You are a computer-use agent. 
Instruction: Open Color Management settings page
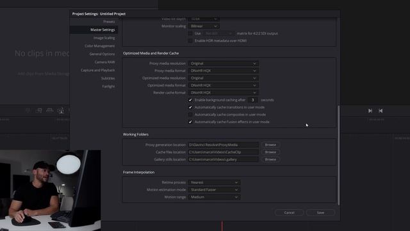coord(100,46)
